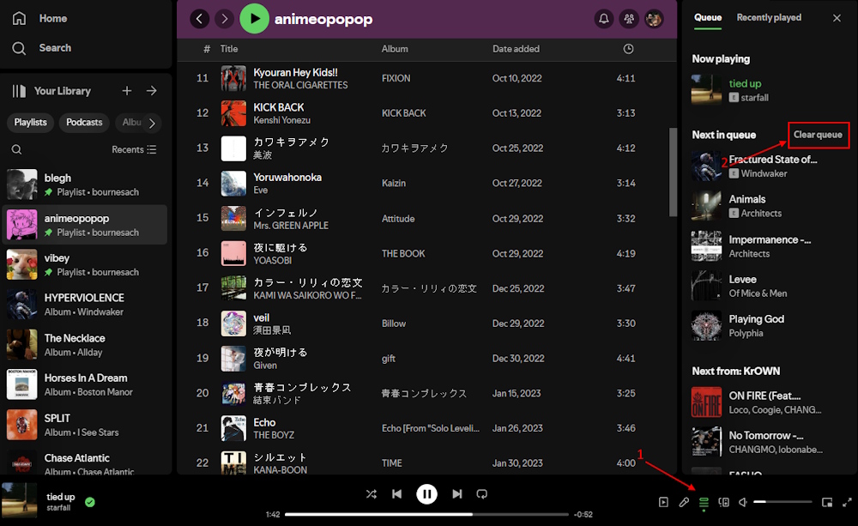Click the track list scrollbar
Viewport: 858px width, 526px height.
coord(673,172)
